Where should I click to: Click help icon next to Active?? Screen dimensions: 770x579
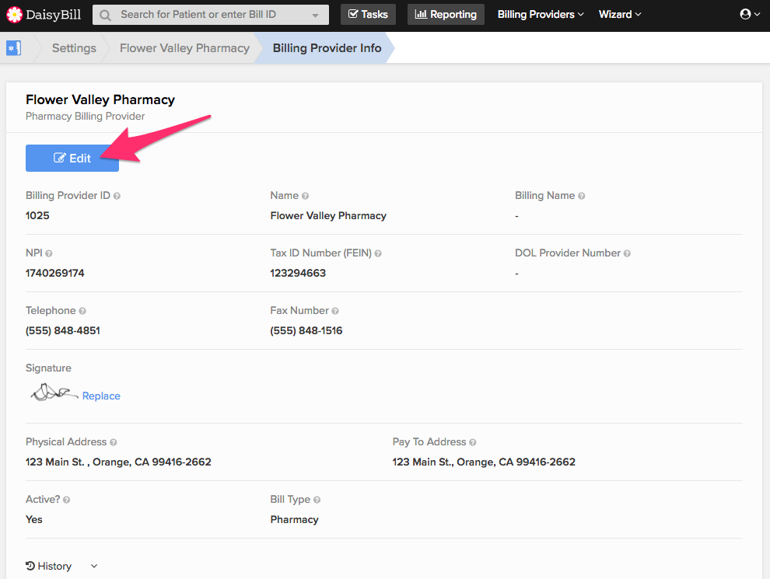67,500
